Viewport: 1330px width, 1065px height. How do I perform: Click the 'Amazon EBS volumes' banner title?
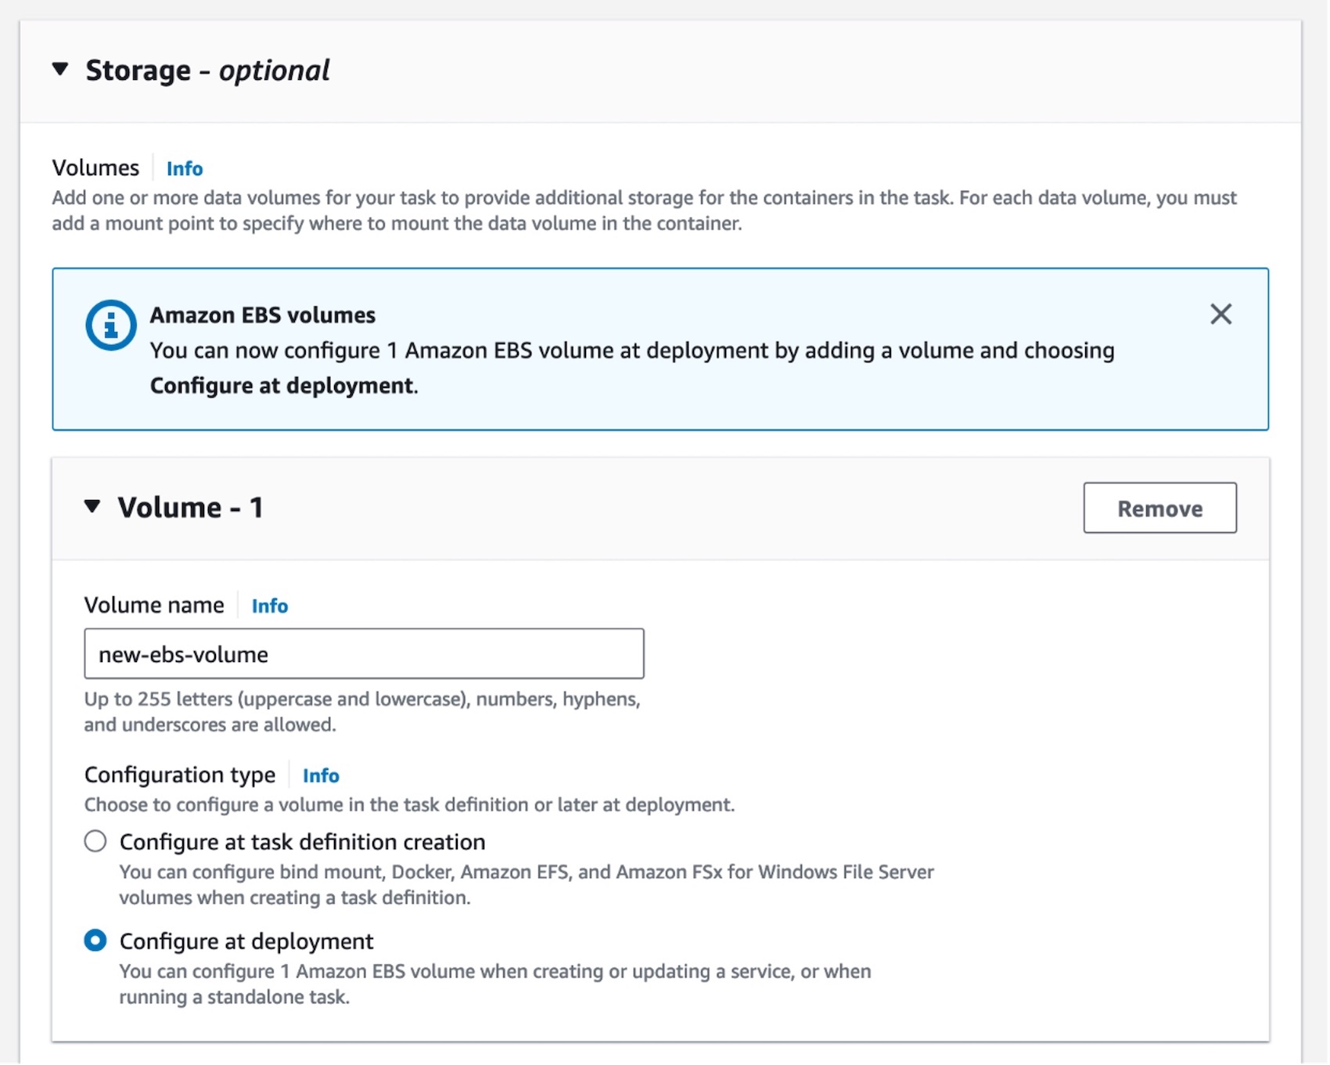[263, 315]
